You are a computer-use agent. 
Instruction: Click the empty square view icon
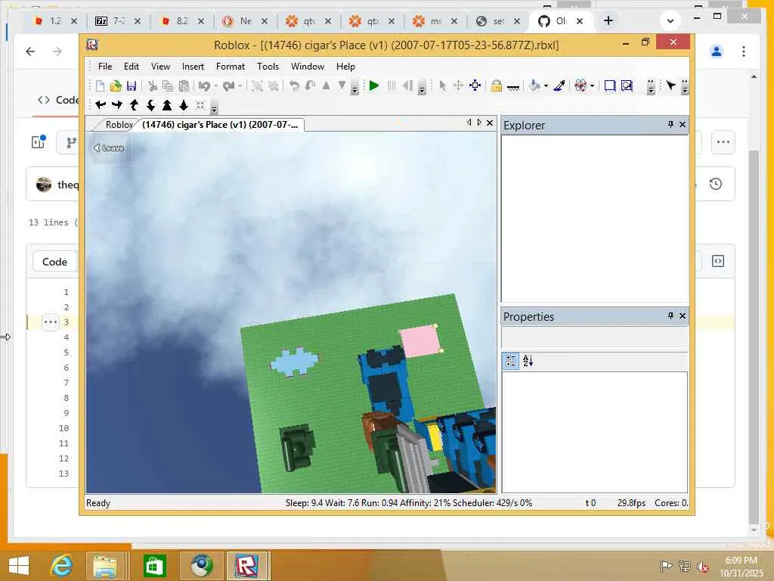click(x=610, y=86)
